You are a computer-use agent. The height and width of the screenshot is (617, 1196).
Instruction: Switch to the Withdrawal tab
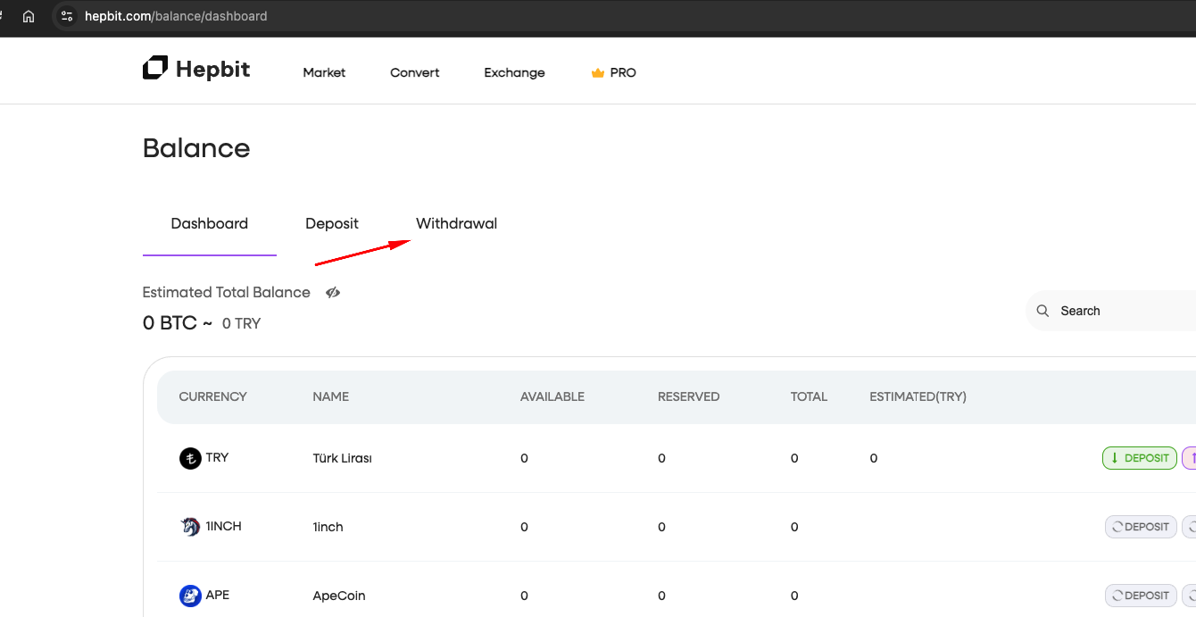[456, 224]
